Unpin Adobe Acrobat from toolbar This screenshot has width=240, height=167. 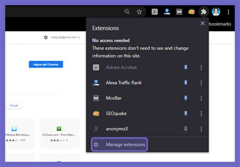tap(186, 67)
